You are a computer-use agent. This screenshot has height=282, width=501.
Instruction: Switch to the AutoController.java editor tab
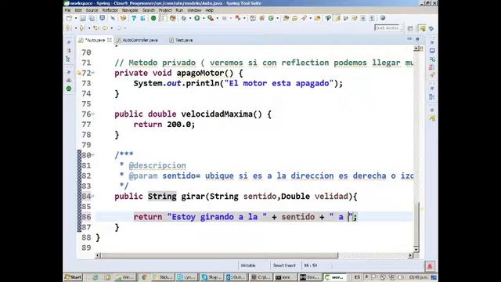click(x=137, y=40)
